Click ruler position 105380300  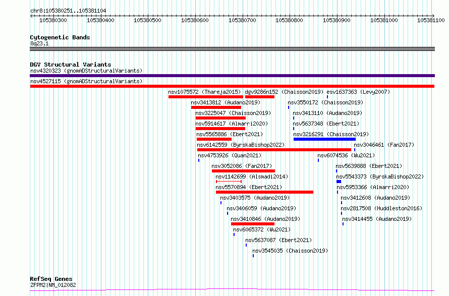(x=53, y=20)
